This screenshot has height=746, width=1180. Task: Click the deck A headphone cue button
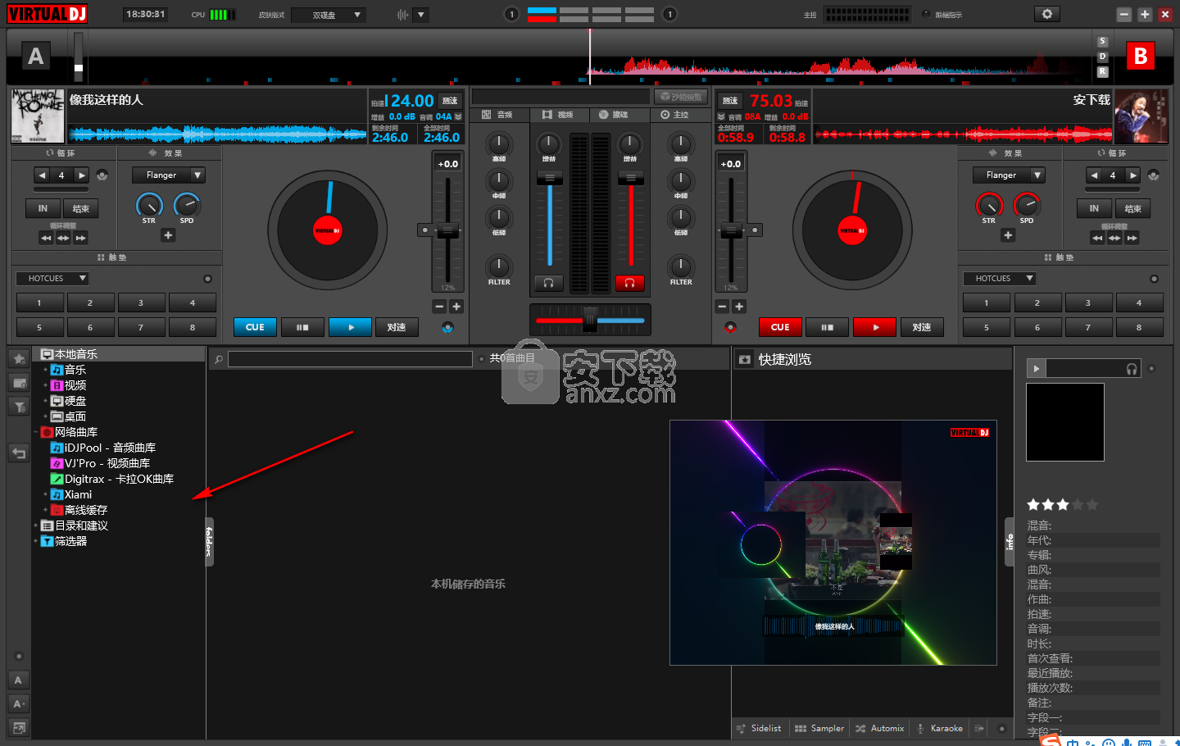coord(548,283)
